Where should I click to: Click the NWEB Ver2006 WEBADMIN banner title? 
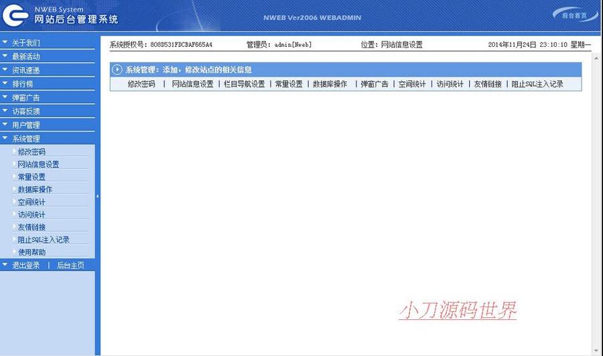(x=312, y=17)
